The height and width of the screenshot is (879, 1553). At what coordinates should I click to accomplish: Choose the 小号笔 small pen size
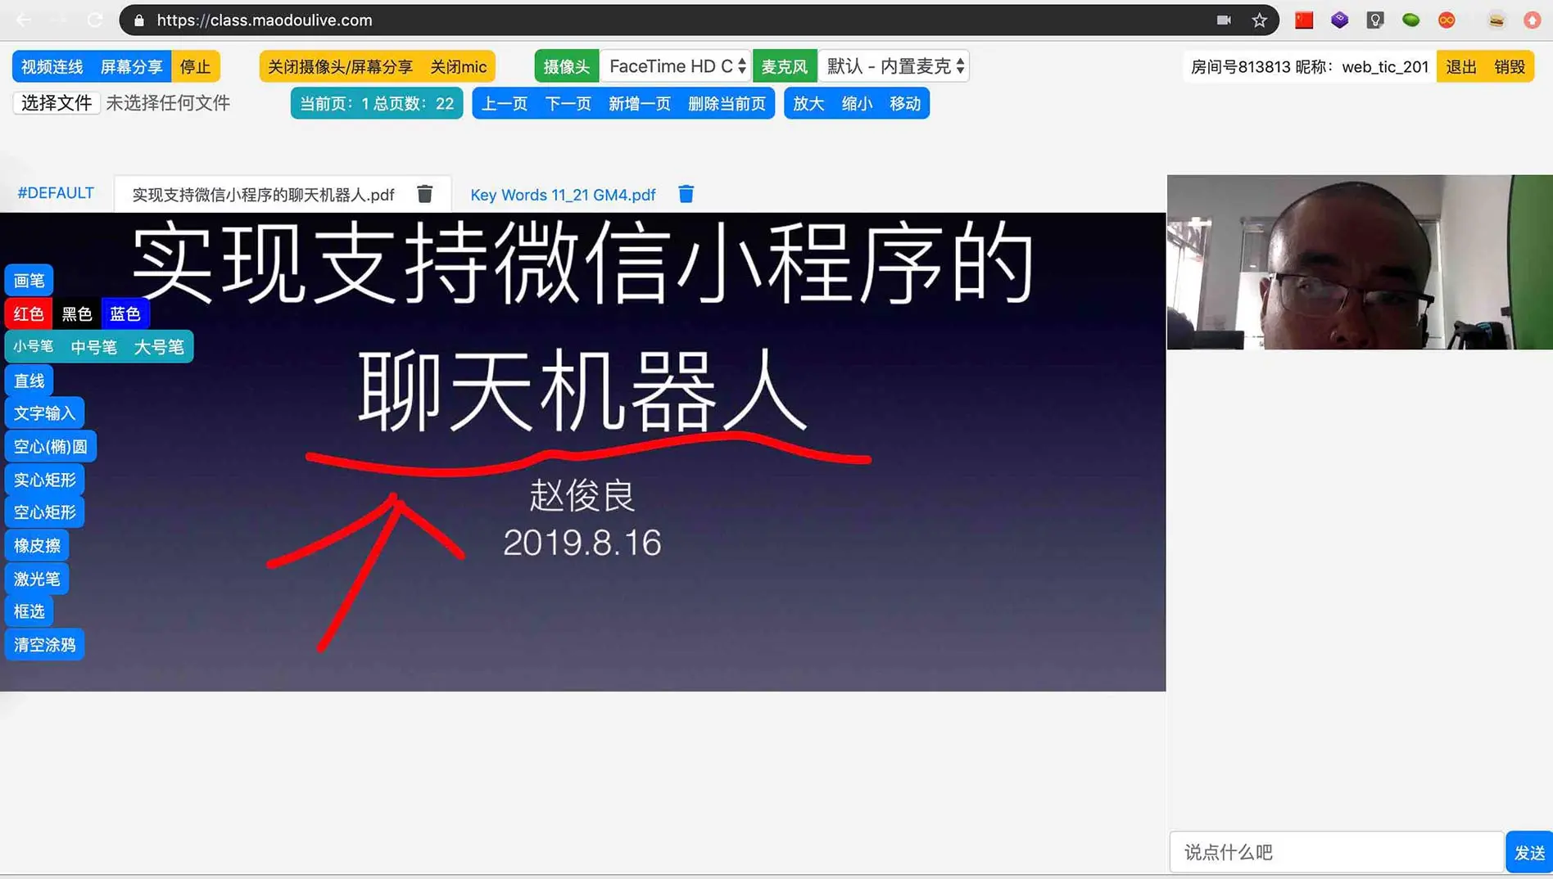[34, 347]
